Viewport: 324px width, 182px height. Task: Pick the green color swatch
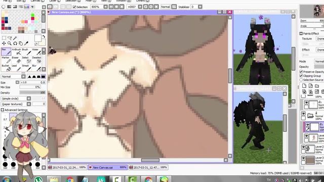point(32,15)
